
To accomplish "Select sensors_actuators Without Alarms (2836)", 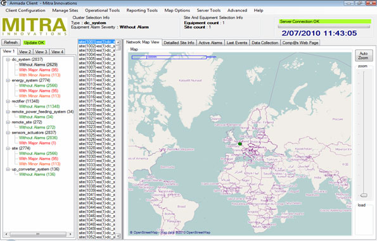I will pos(38,138).
